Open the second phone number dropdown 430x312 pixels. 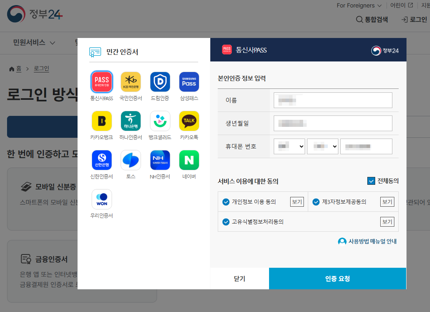point(323,146)
